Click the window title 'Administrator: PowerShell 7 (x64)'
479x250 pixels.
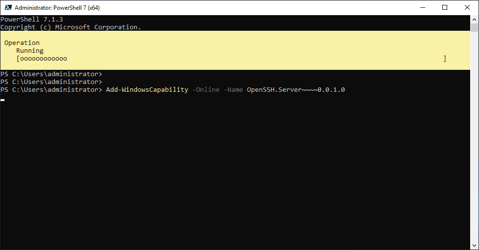pos(58,8)
